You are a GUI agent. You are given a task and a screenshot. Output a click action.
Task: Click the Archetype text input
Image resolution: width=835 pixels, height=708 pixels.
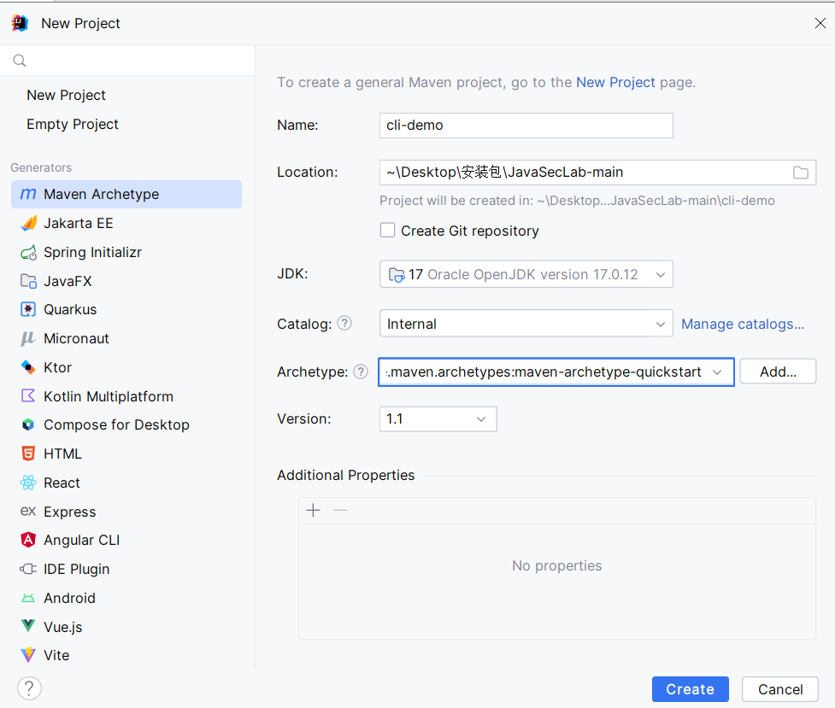click(544, 372)
